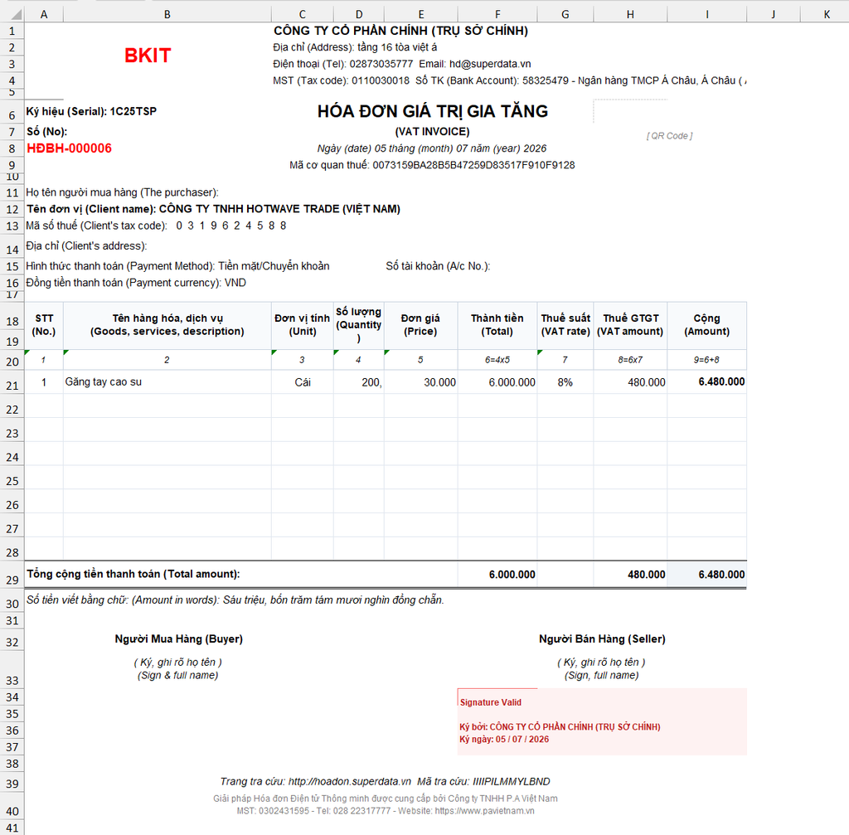Select column F header
This screenshot has width=849, height=835.
click(497, 14)
